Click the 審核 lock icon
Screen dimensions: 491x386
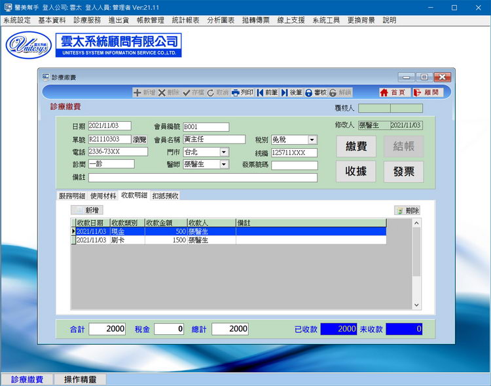point(316,92)
